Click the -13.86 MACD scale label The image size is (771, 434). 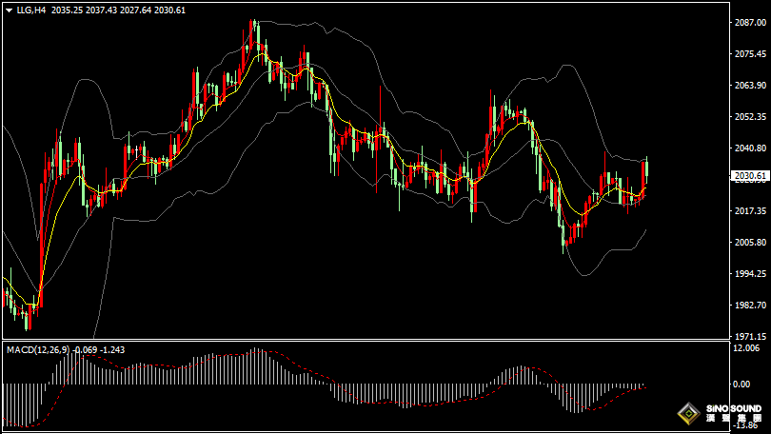[x=748, y=425]
